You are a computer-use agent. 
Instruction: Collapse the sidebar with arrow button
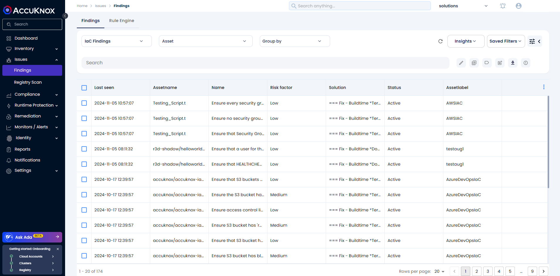pos(65,16)
